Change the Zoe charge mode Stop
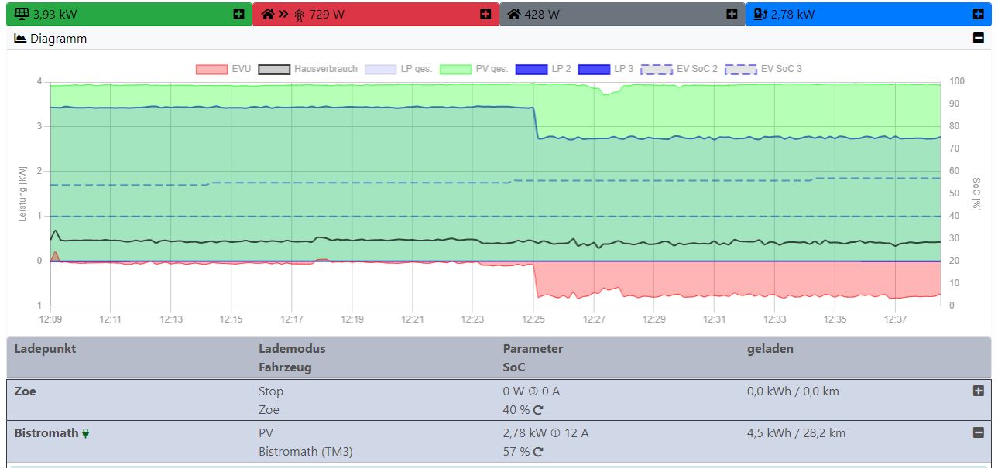Viewport: 998px width, 468px height. coord(271,391)
